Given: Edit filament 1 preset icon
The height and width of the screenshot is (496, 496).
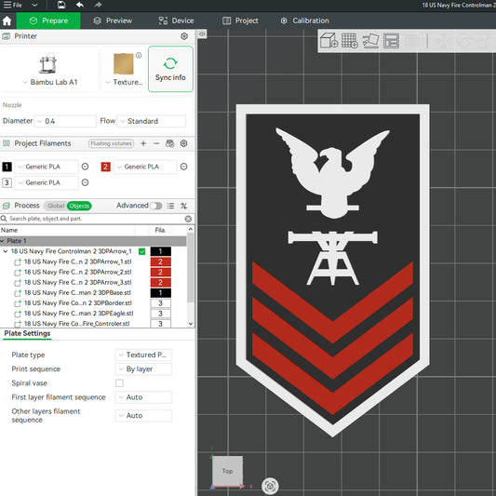Looking at the screenshot, I should pyautogui.click(x=85, y=167).
